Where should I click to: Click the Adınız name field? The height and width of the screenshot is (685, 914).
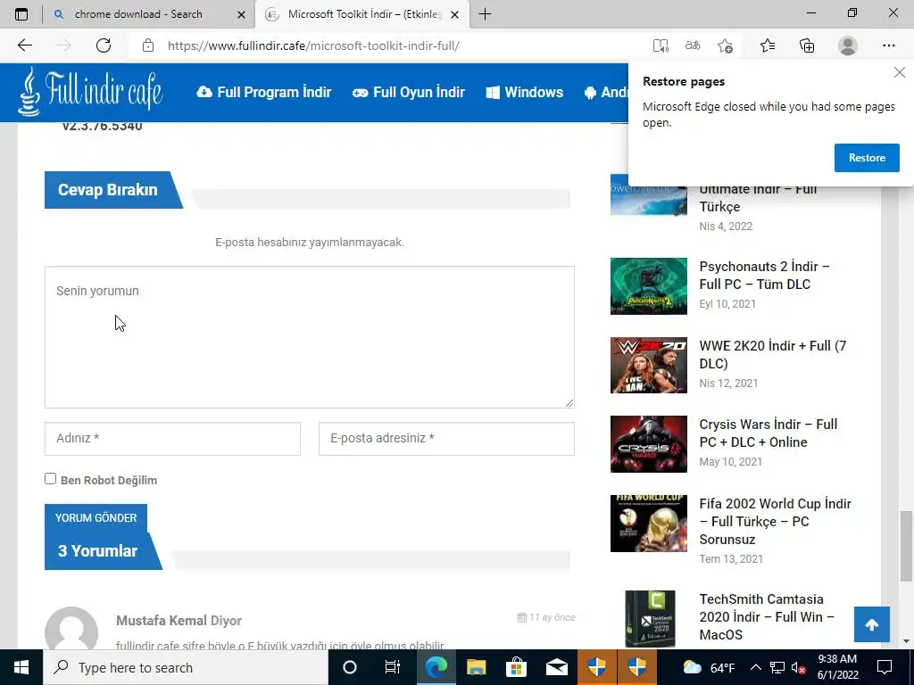coord(172,439)
